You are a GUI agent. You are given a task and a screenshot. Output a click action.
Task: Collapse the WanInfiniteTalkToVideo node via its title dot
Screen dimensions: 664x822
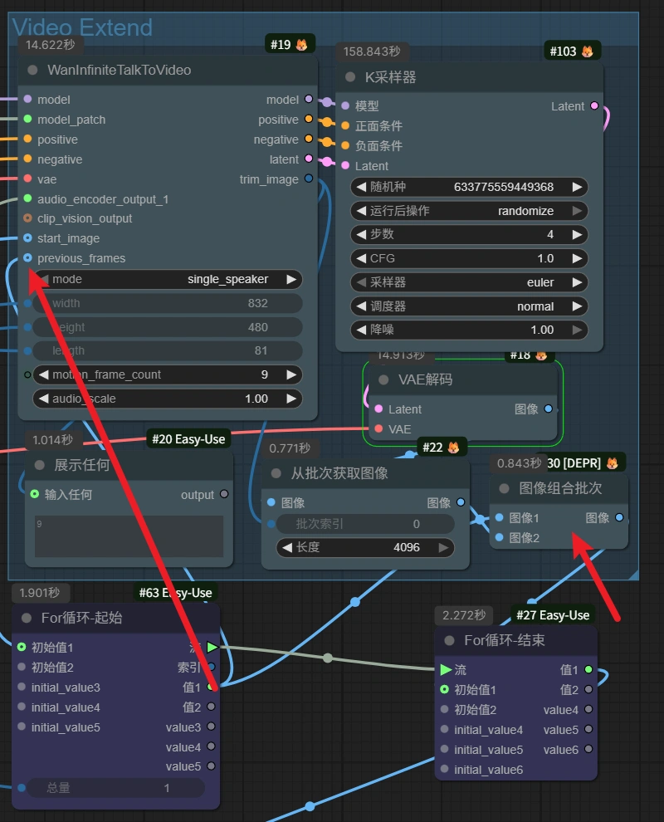(x=33, y=71)
